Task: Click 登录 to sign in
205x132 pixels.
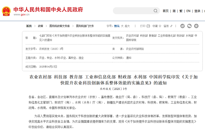Action: pos(197,11)
